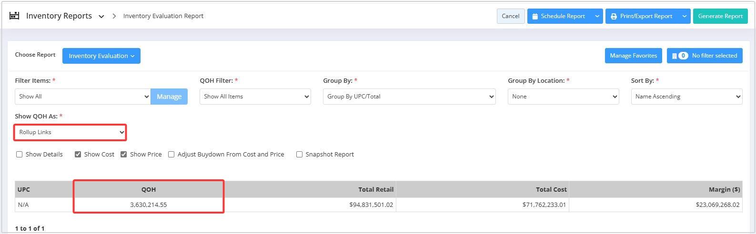The image size is (756, 234).
Task: Uncheck the Show Cost checkbox
Action: point(78,154)
